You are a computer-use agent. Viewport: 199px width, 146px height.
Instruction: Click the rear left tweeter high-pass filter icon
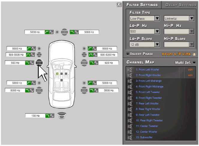[29, 83]
